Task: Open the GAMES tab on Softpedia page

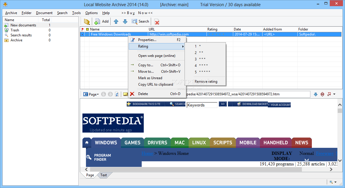Action: point(133,143)
